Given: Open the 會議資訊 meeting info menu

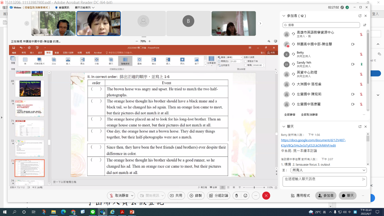Looking at the screenshot, I should tap(62, 7).
